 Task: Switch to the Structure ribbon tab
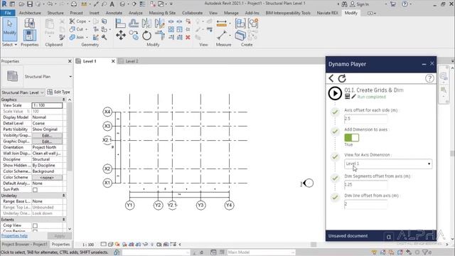coord(55,13)
